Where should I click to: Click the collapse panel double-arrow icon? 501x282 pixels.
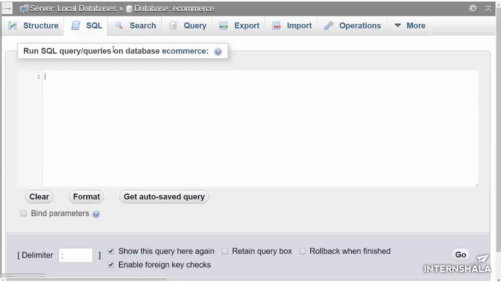pos(488,8)
